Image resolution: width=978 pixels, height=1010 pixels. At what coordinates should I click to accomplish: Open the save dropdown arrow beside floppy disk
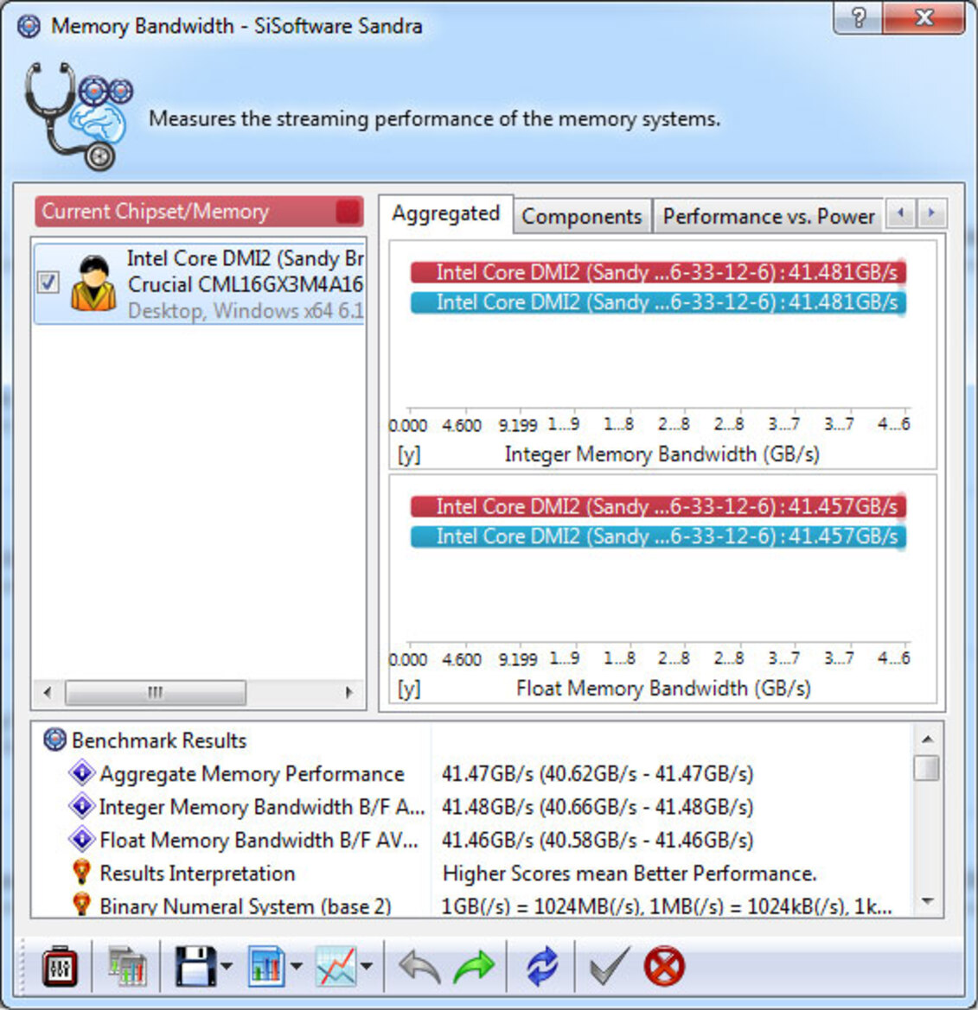[227, 966]
